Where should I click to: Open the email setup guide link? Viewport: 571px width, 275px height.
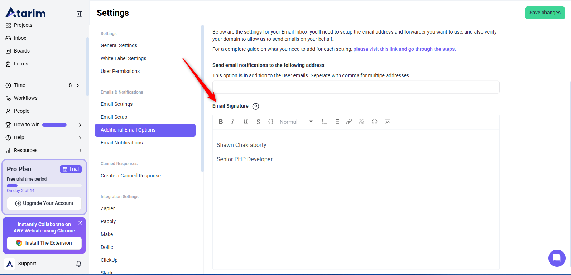click(x=404, y=49)
